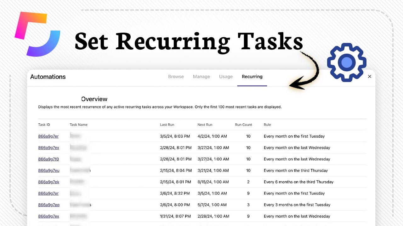403x226 pixels.
Task: Select next run '3/5/24, 1:00 AM'
Action: pyautogui.click(x=212, y=193)
